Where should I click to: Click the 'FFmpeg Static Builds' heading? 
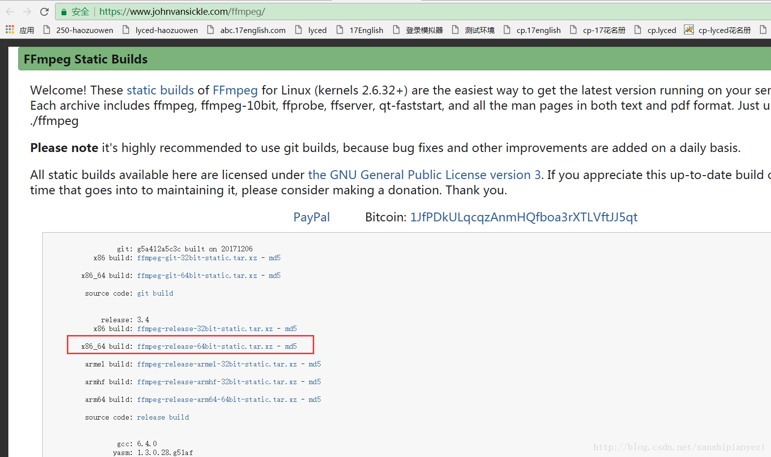(86, 60)
